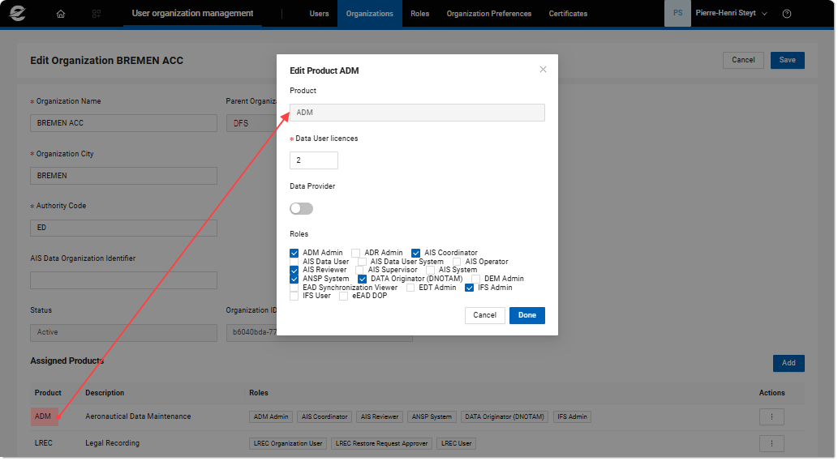The height and width of the screenshot is (461, 838).
Task: Uncheck the ADM Admin role checkbox
Action: pos(294,253)
